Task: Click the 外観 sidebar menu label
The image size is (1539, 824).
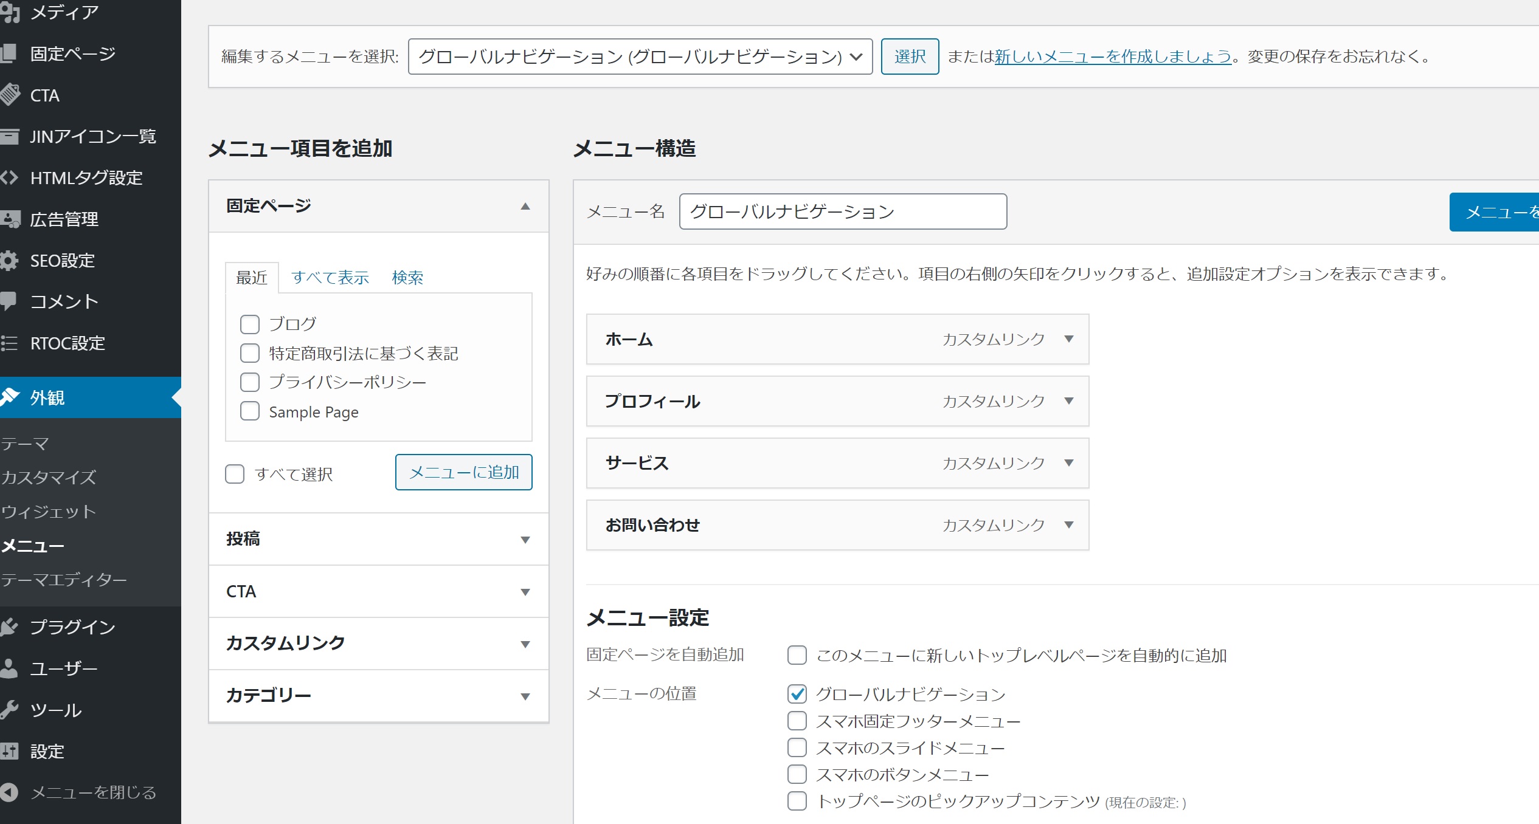Action: click(47, 397)
